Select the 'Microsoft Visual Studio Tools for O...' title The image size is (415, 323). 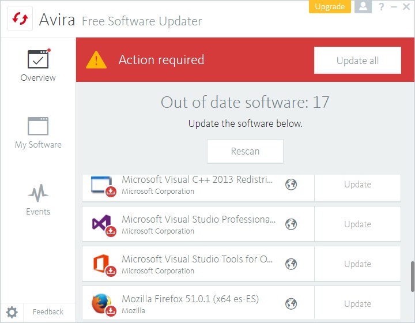click(x=197, y=259)
